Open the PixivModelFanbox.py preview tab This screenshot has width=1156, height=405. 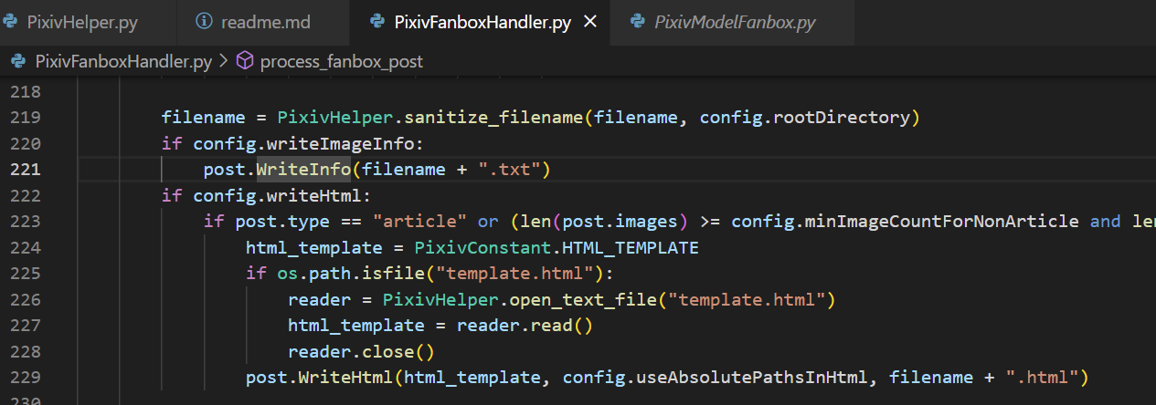(x=735, y=22)
